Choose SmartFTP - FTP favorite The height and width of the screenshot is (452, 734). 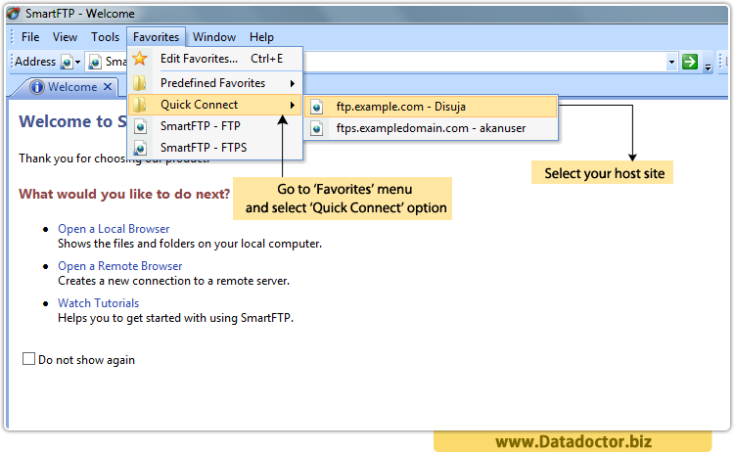[215, 126]
